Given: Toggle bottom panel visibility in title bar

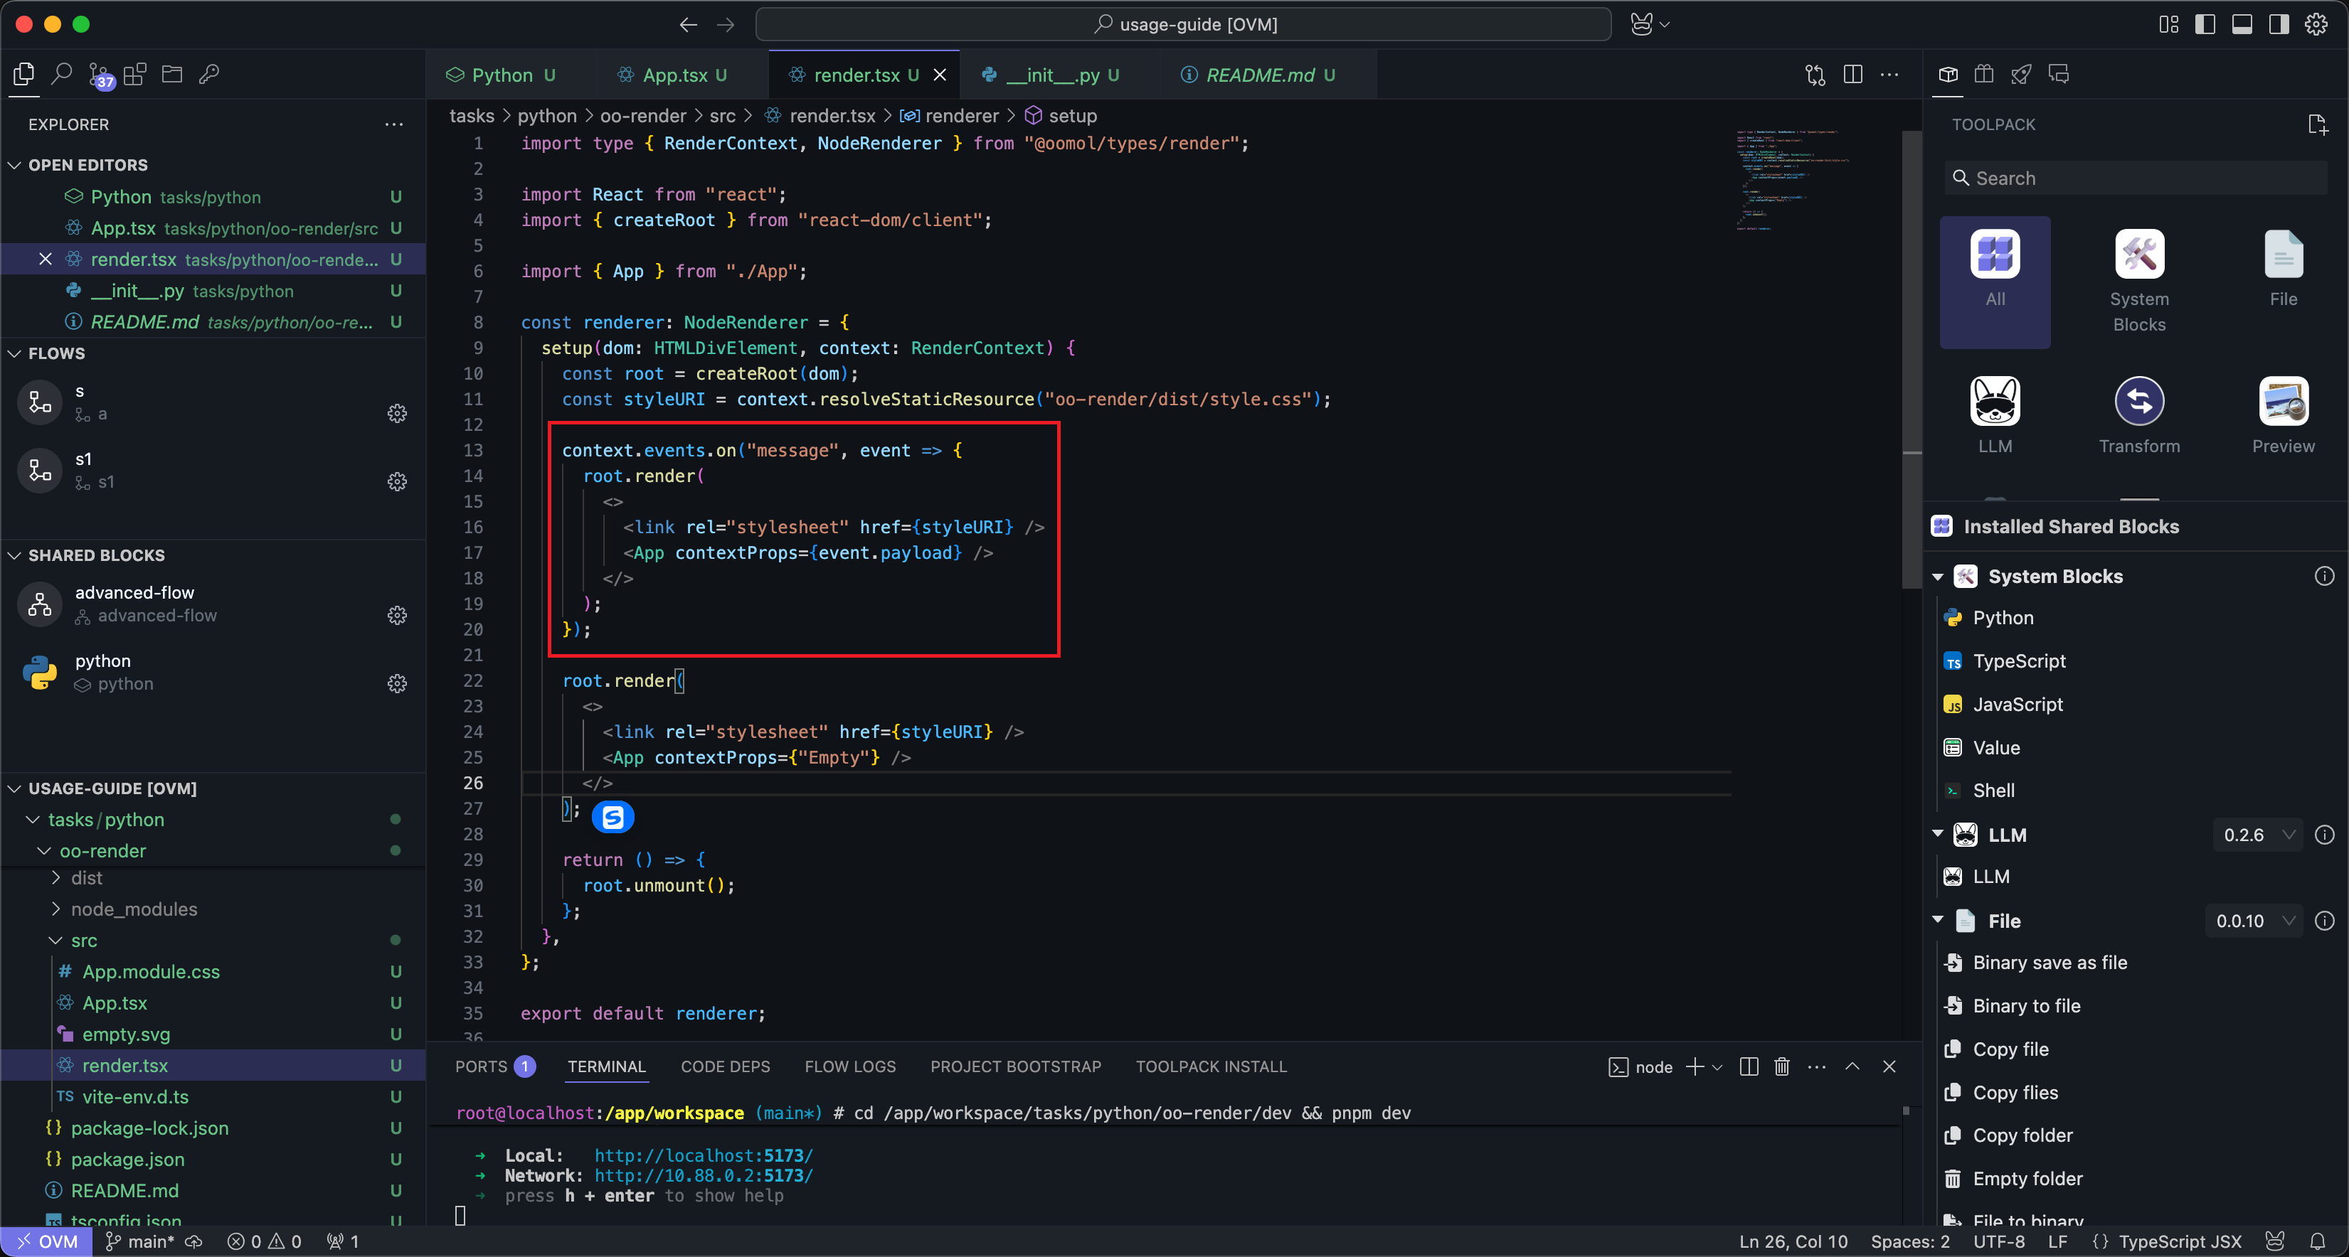Looking at the screenshot, I should click(2242, 25).
